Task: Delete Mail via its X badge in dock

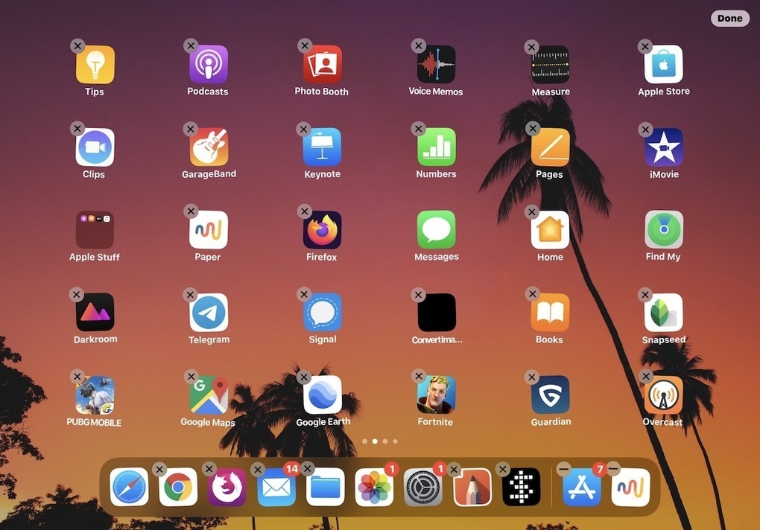Action: coord(258,469)
